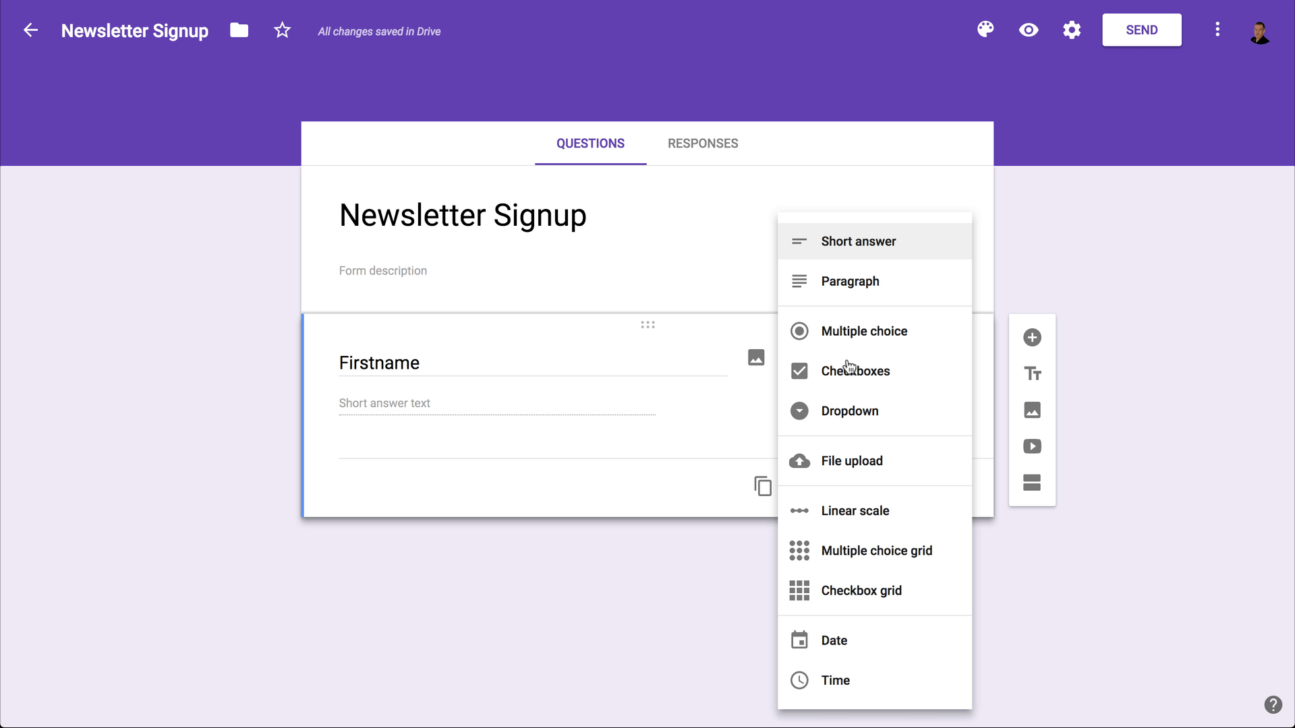
Task: Toggle the Linear scale option
Action: click(855, 510)
